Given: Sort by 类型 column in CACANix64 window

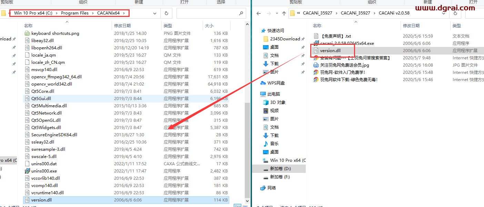Looking at the screenshot, I should pyautogui.click(x=168, y=26).
